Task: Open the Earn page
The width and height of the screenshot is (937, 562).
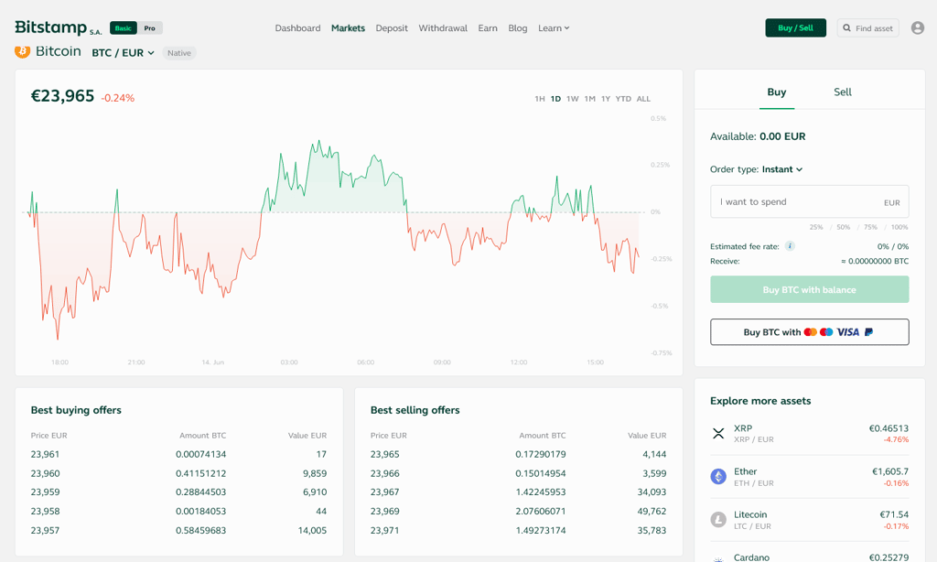Action: tap(488, 28)
